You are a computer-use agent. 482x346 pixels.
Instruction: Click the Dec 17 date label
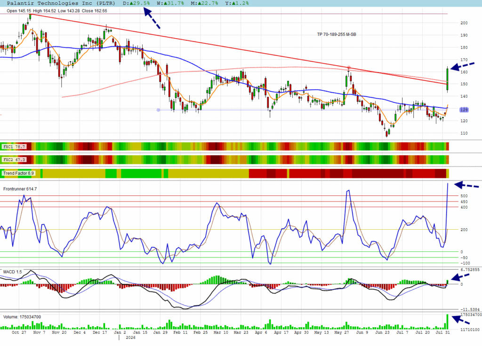coord(100,332)
